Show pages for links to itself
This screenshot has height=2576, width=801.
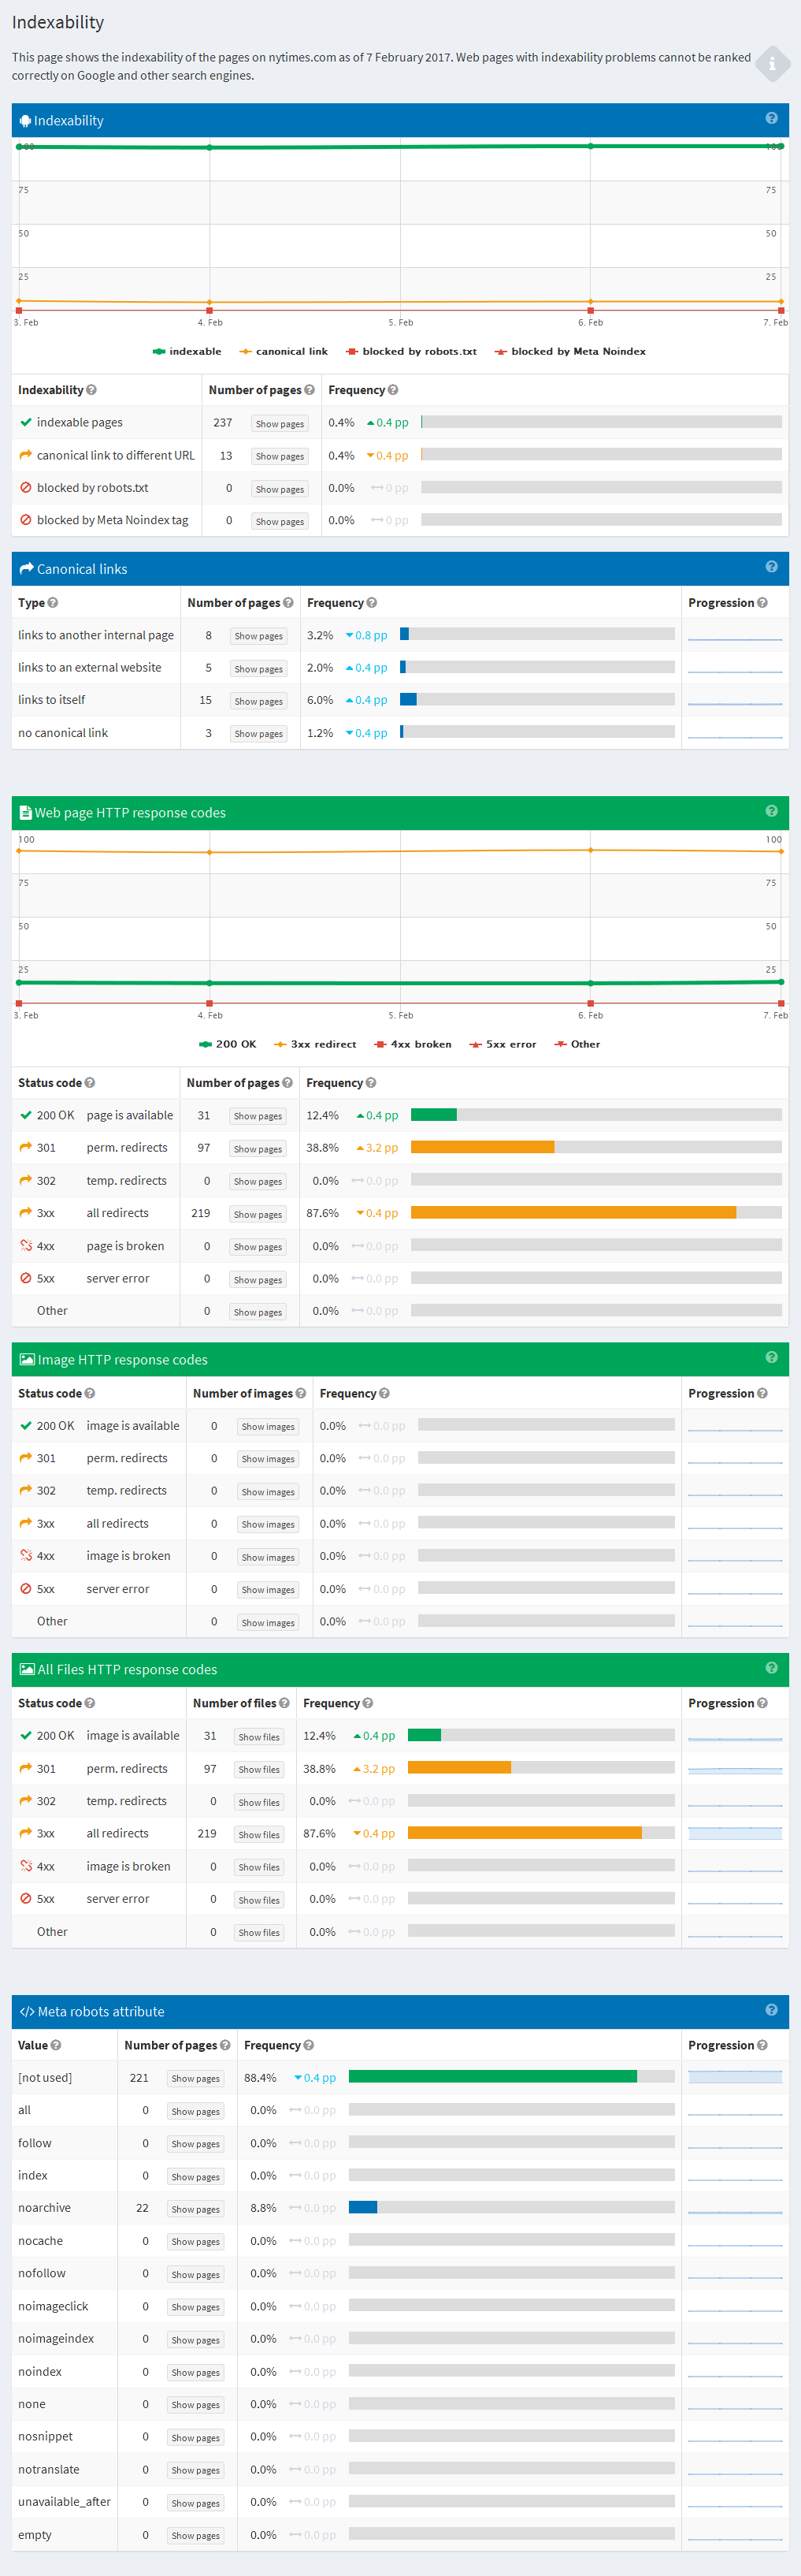(x=258, y=701)
